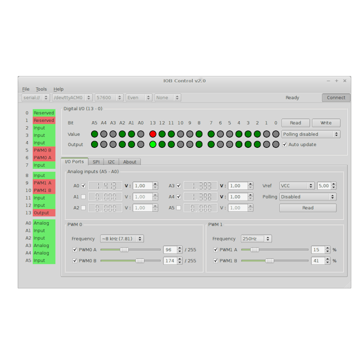The width and height of the screenshot is (364, 364).
Task: Toggle Output LED for bit 3
Action: 248,145
